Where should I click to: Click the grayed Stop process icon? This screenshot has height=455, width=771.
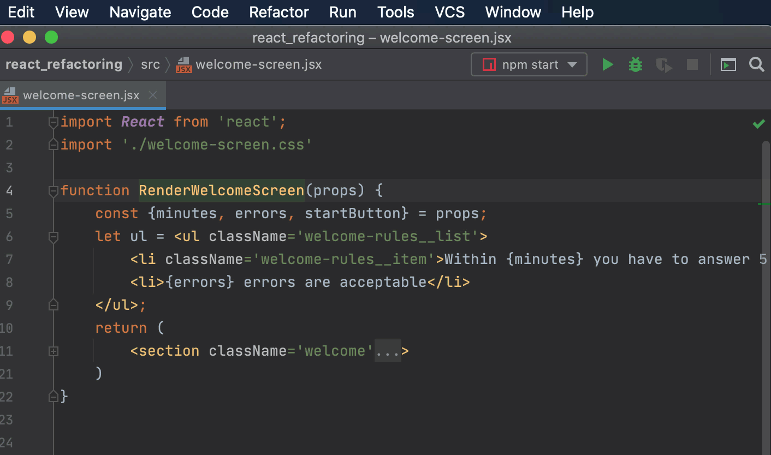tap(692, 64)
